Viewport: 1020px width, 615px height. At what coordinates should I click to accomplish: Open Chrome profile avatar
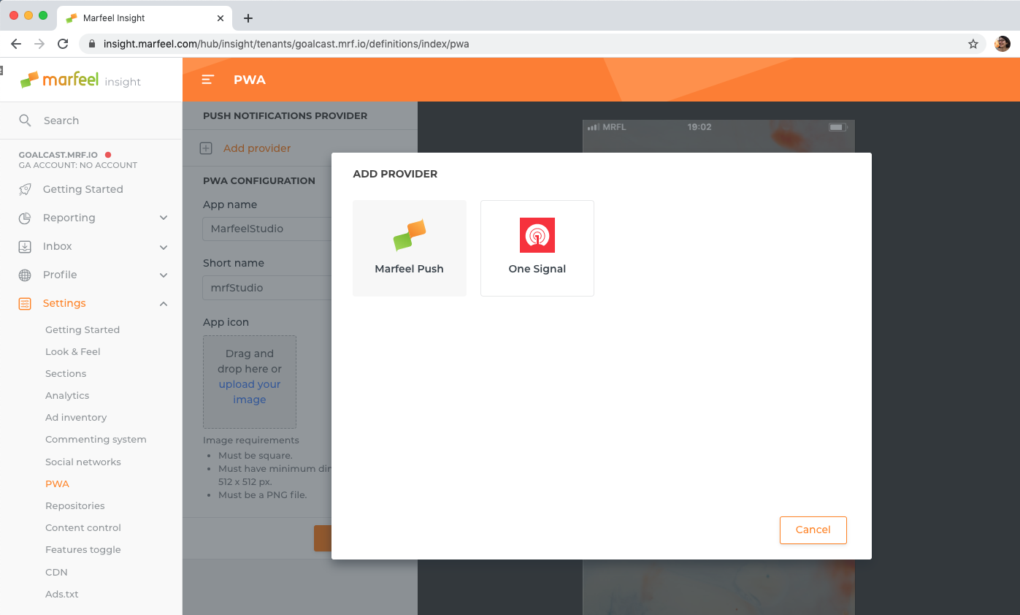click(1002, 44)
